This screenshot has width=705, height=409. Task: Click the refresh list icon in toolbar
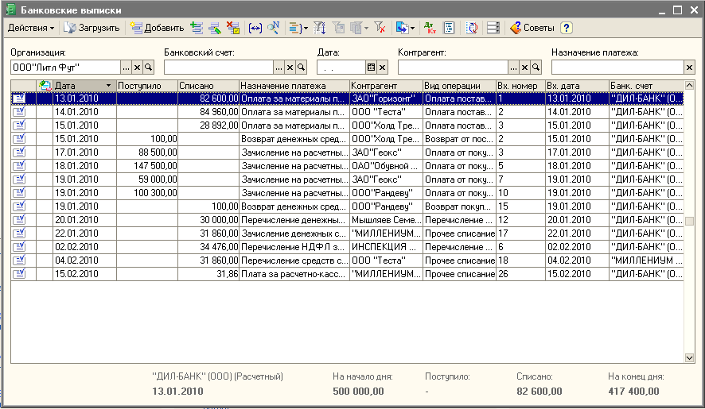pos(472,28)
